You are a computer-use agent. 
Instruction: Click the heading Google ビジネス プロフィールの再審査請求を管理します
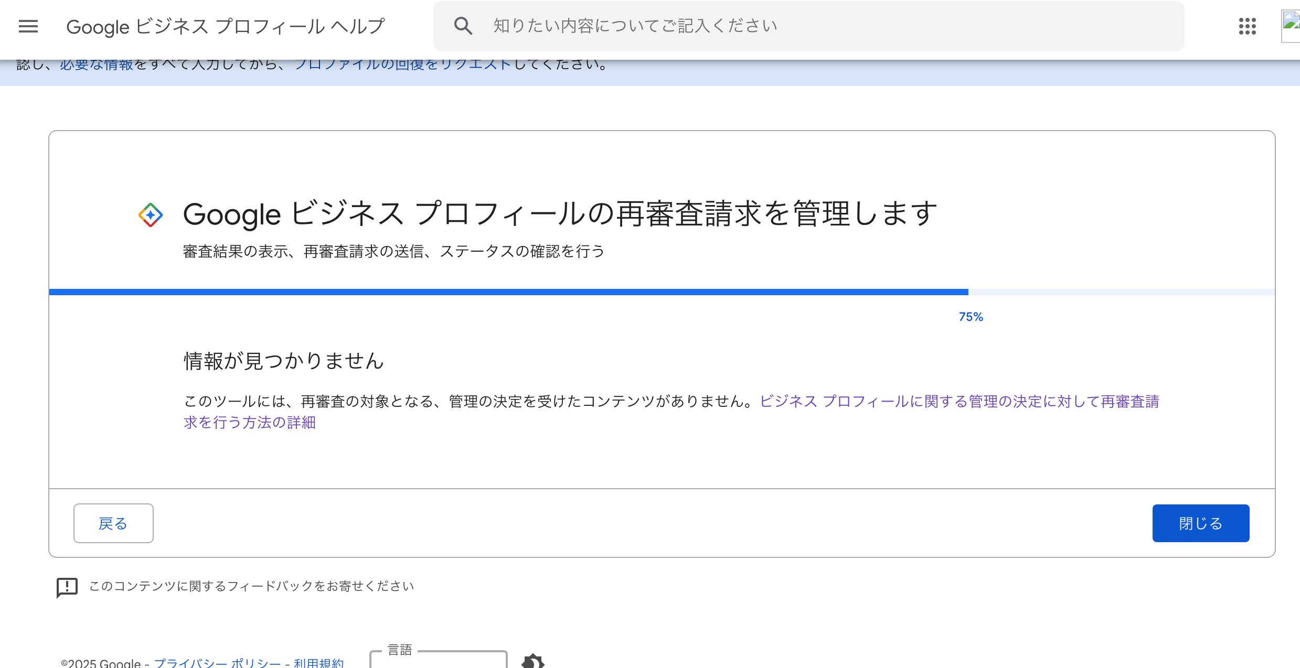click(x=560, y=214)
